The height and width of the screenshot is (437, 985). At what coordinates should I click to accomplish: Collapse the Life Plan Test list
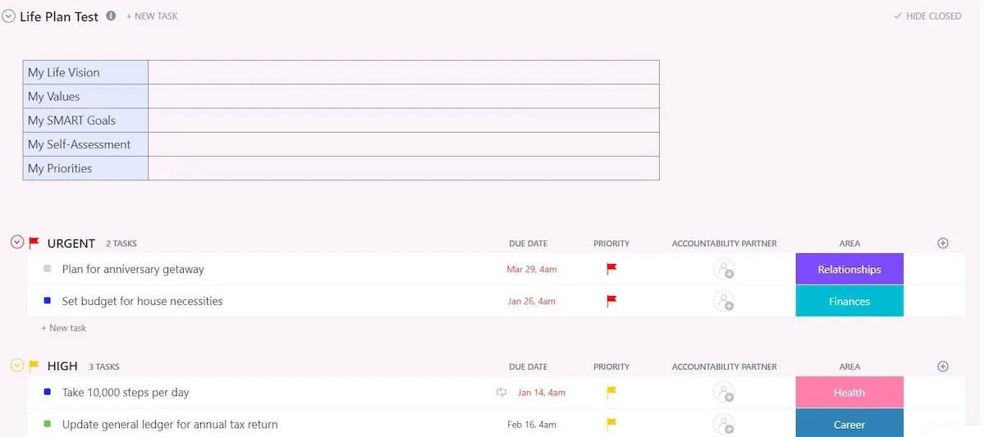click(x=9, y=16)
